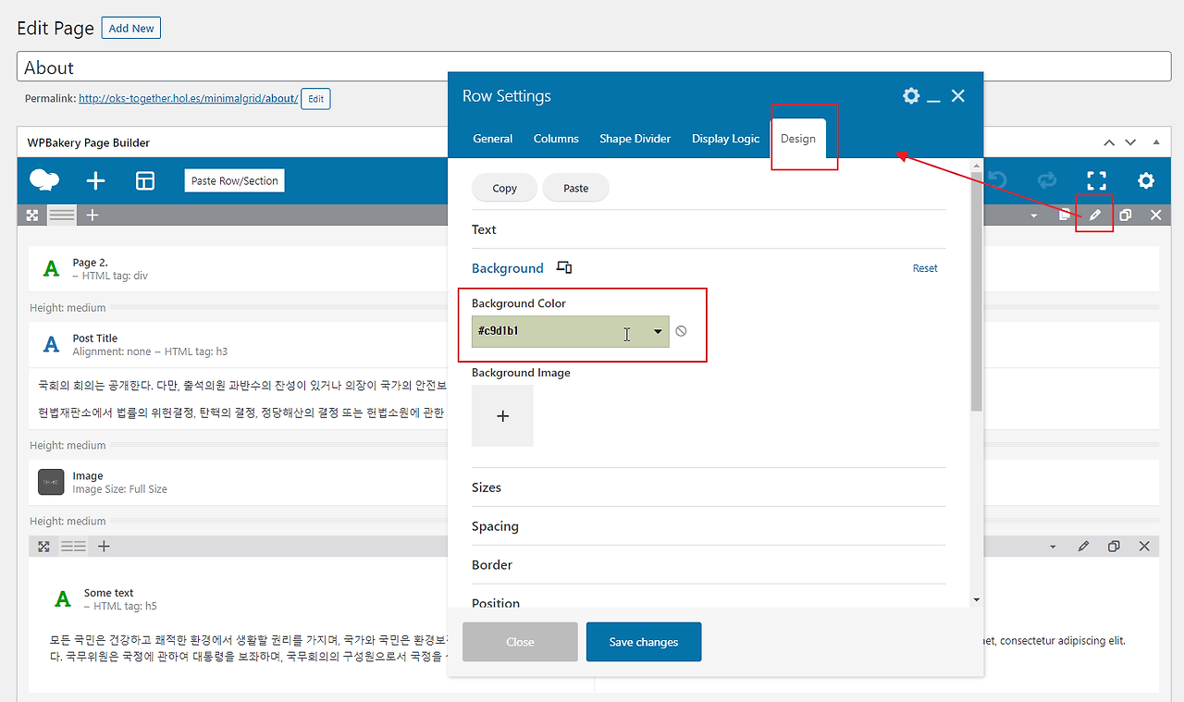Add a column to the first row

coord(92,215)
